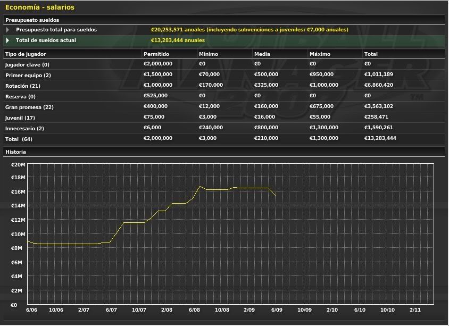Expand the Total de sueldos actual arrow
Viewport: 449px width, 326px height.
coord(7,40)
